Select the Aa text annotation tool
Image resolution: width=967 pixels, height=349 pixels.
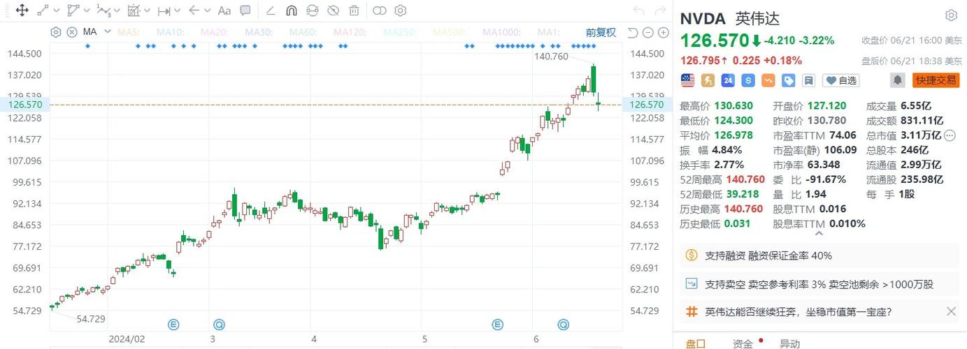[x=224, y=10]
